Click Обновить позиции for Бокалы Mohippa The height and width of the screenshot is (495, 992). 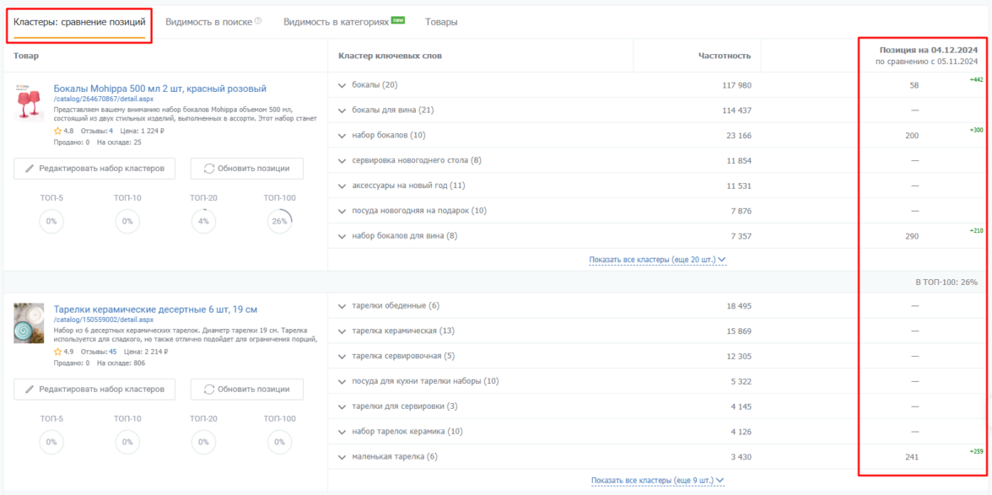point(246,169)
